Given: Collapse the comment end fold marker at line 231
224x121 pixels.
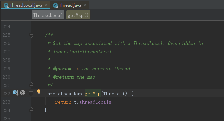Looking at the screenshot, I should point(31,85).
